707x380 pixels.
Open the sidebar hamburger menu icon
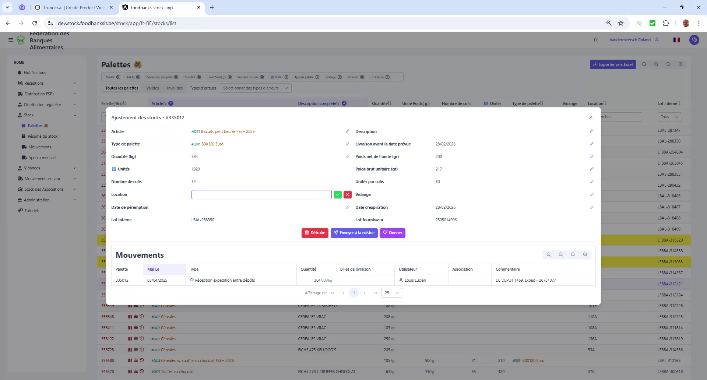tap(11, 40)
